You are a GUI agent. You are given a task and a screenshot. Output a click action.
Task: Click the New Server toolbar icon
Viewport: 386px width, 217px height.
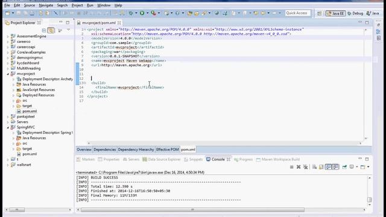166,13
